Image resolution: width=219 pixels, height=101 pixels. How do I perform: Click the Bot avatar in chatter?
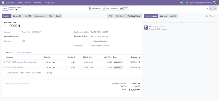[x=146, y=28]
